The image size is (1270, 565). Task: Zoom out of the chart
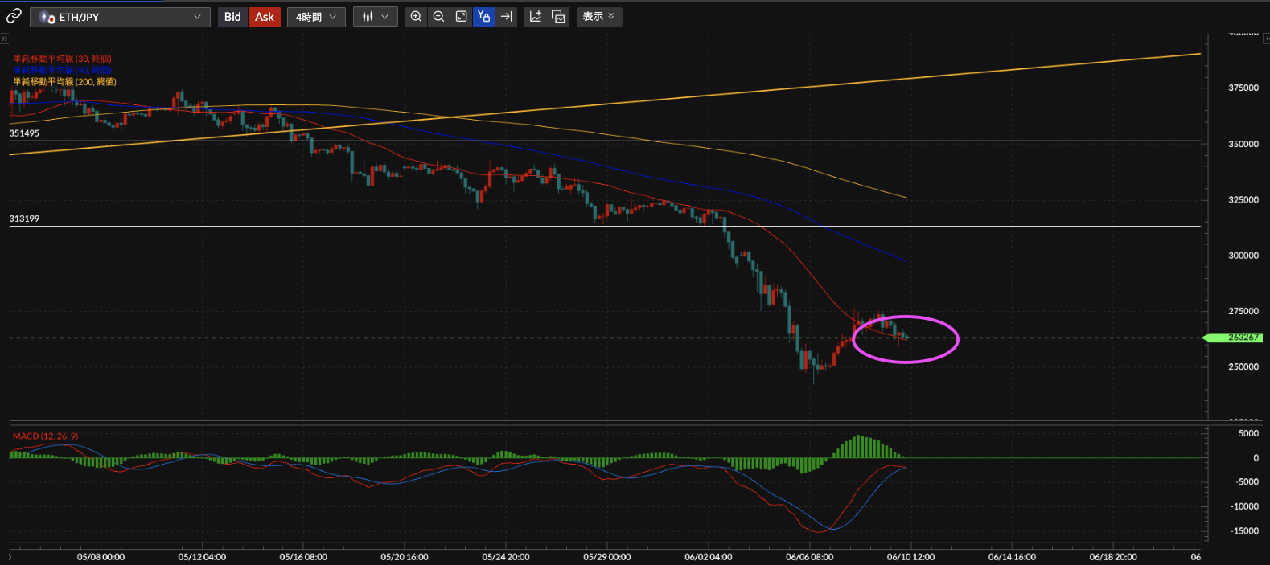click(438, 17)
